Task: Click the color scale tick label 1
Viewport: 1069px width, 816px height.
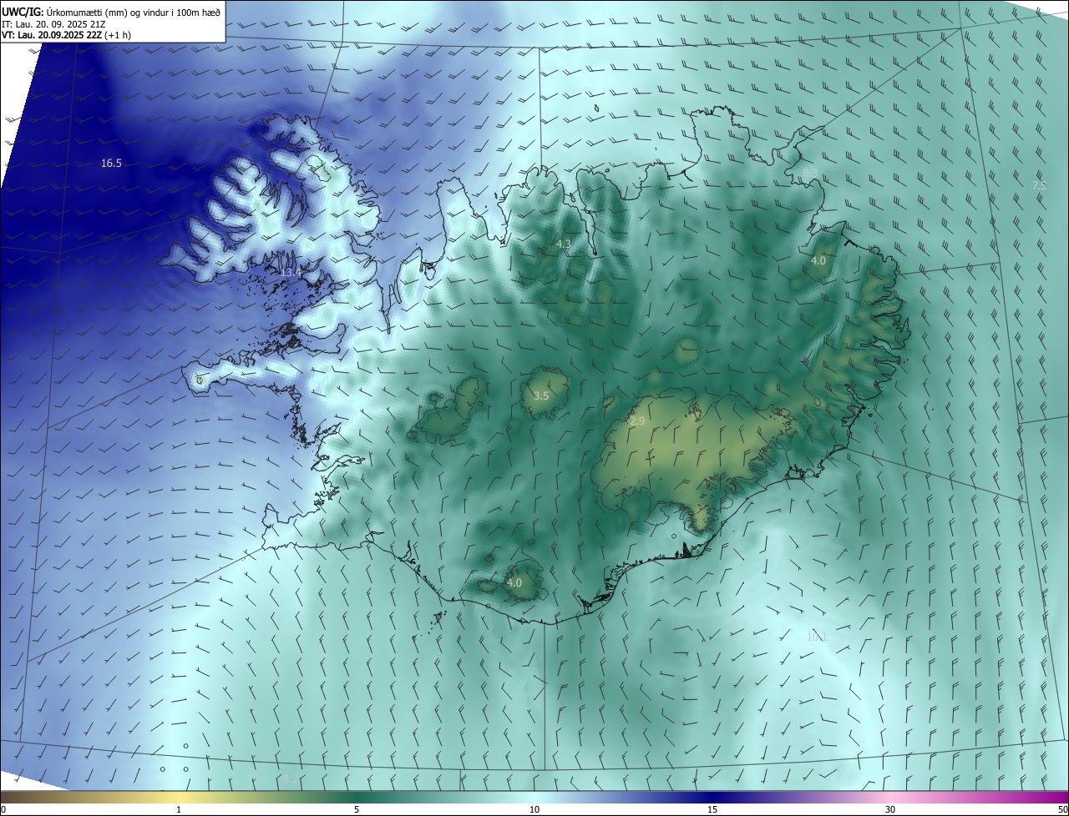Action: coord(179,809)
